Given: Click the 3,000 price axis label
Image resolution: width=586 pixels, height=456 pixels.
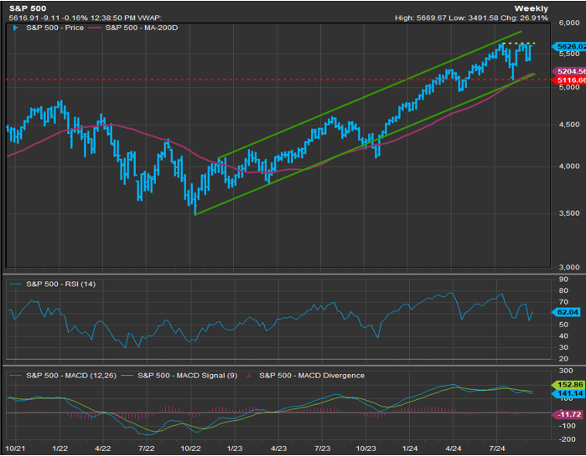Looking at the screenshot, I should 569,268.
